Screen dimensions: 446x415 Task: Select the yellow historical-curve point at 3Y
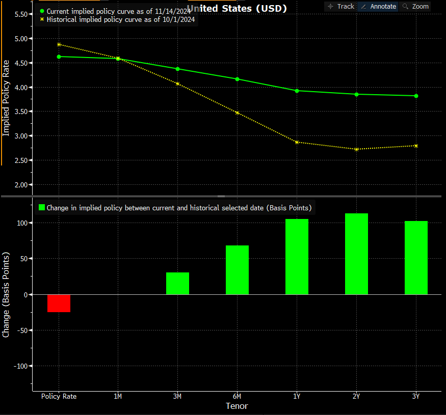coord(416,146)
